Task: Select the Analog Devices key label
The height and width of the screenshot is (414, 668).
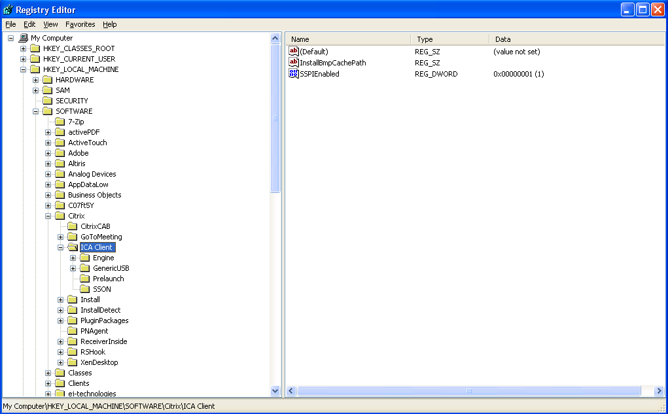Action: 92,174
